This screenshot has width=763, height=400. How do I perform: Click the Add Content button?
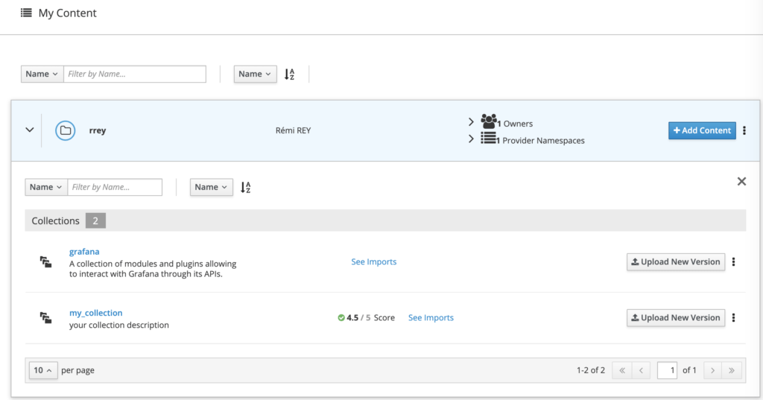702,130
